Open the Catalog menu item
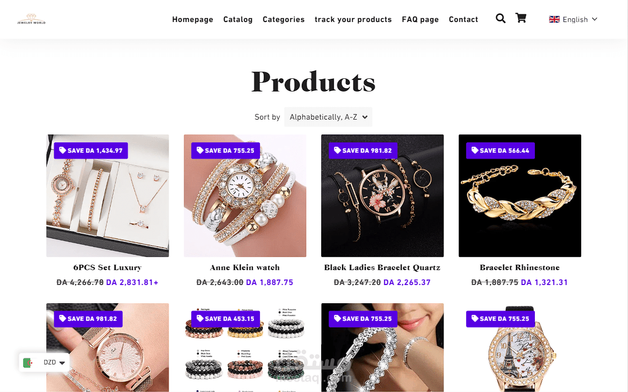This screenshot has width=628, height=392. pos(238,19)
